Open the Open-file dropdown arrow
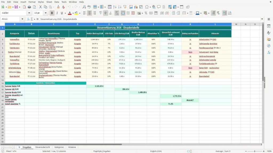 13,7
